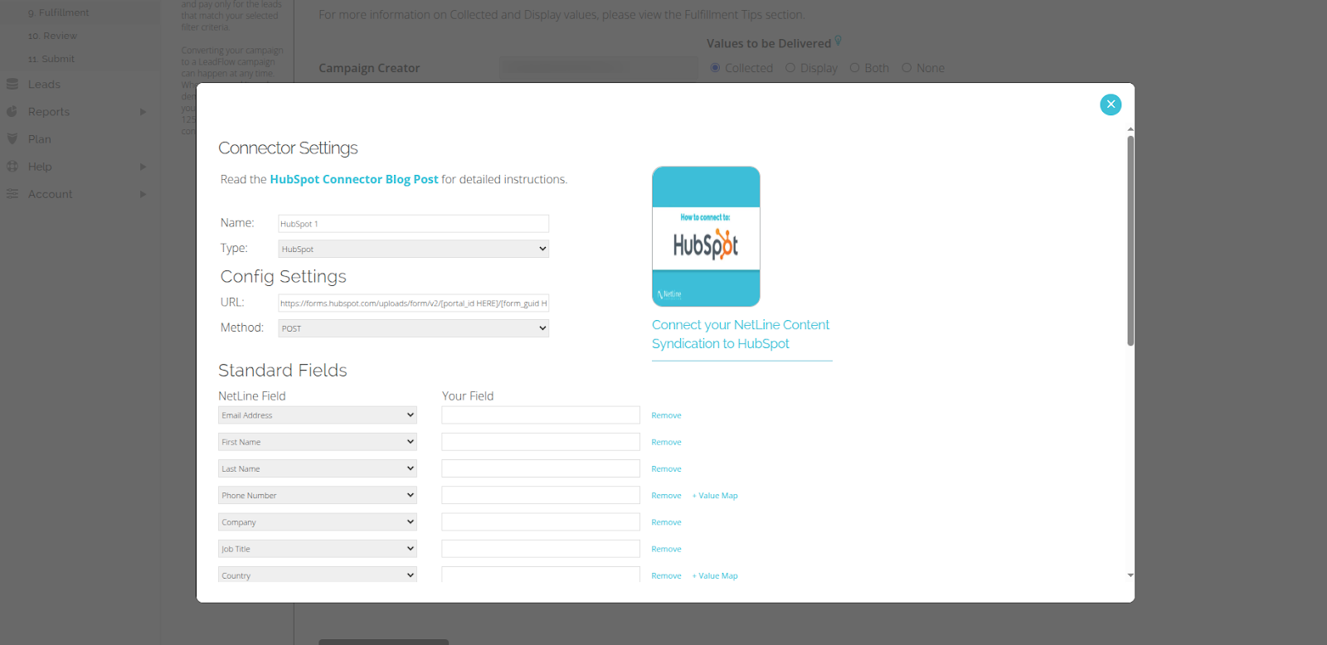This screenshot has height=645, width=1327.
Task: Open Plan in the sidebar
Action: coord(40,139)
